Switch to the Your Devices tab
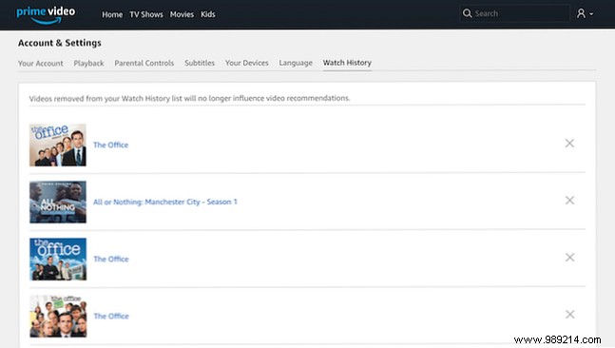Screen dimensions: 615x348 (x=247, y=63)
